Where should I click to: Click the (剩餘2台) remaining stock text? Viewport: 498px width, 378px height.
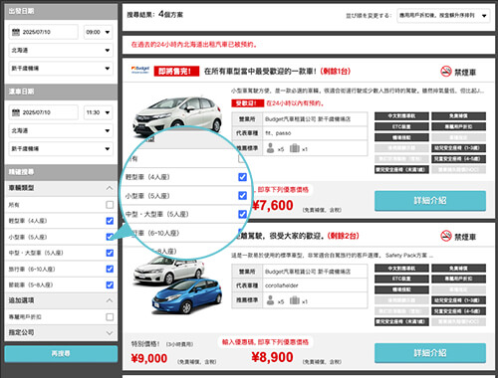344,236
